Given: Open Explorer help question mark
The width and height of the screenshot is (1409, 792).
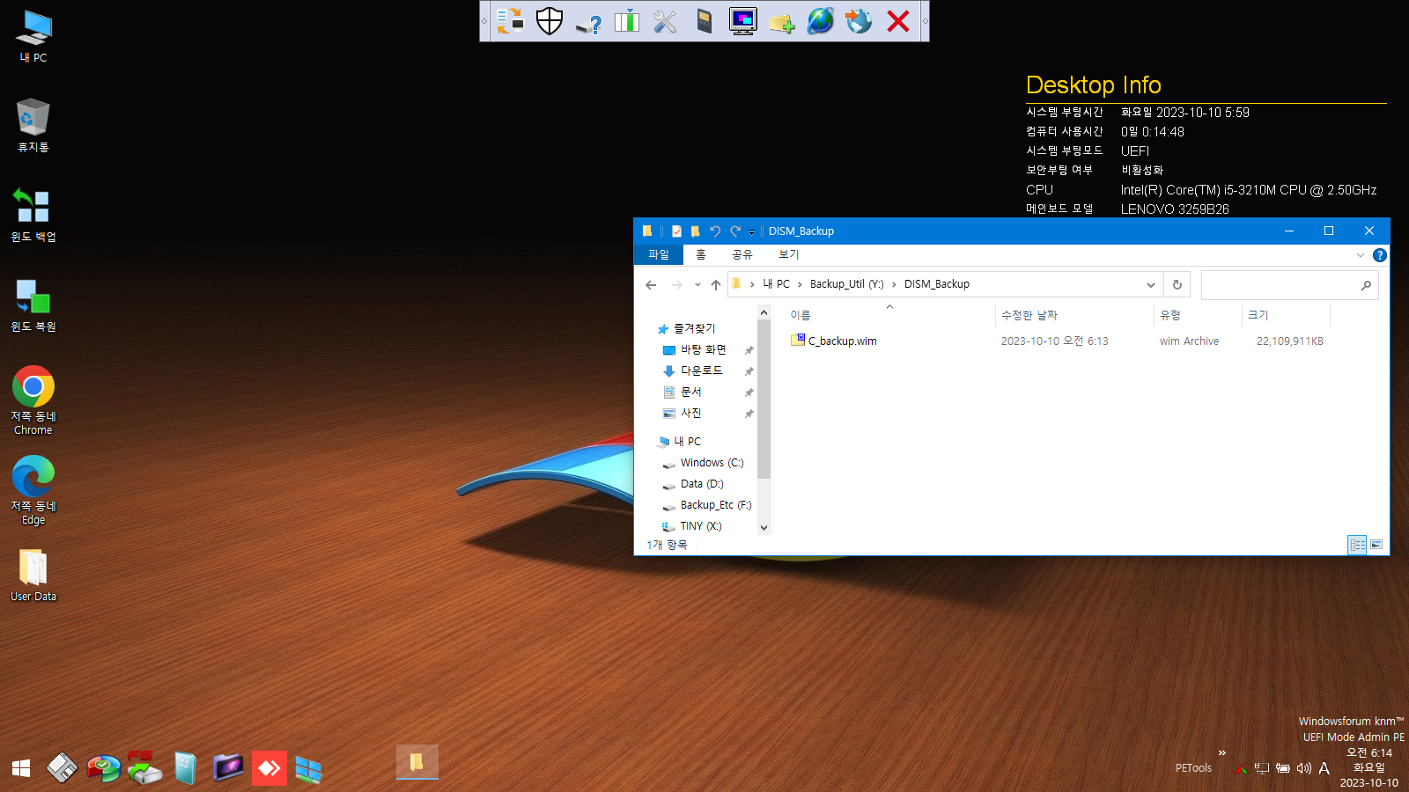Looking at the screenshot, I should (1380, 255).
